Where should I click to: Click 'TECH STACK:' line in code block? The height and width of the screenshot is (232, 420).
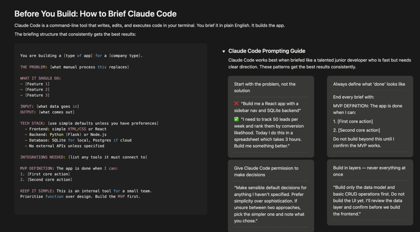(x=89, y=123)
